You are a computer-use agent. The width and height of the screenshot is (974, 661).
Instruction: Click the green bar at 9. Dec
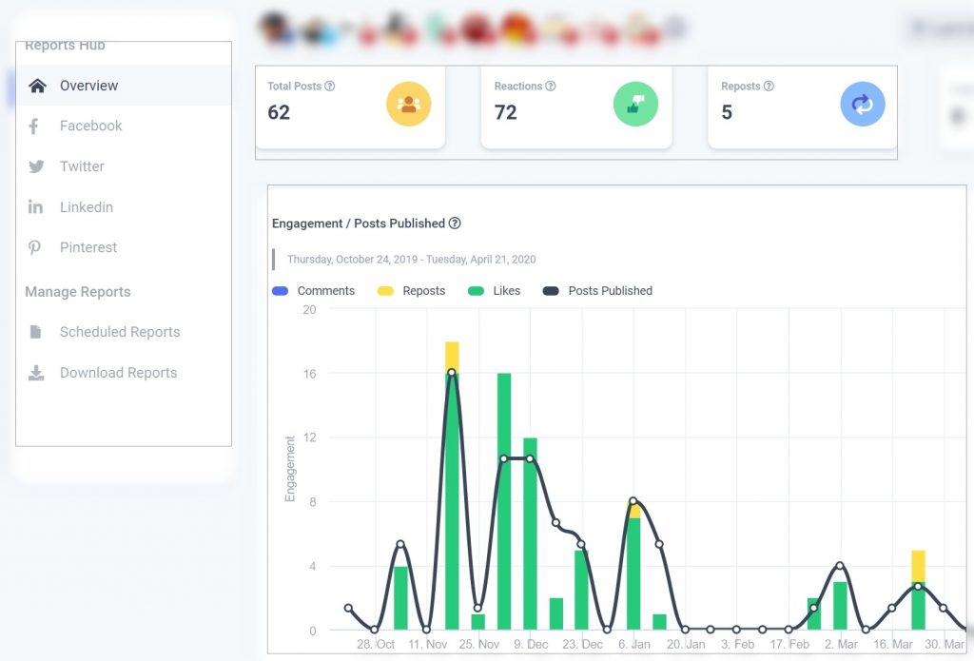click(x=530, y=535)
